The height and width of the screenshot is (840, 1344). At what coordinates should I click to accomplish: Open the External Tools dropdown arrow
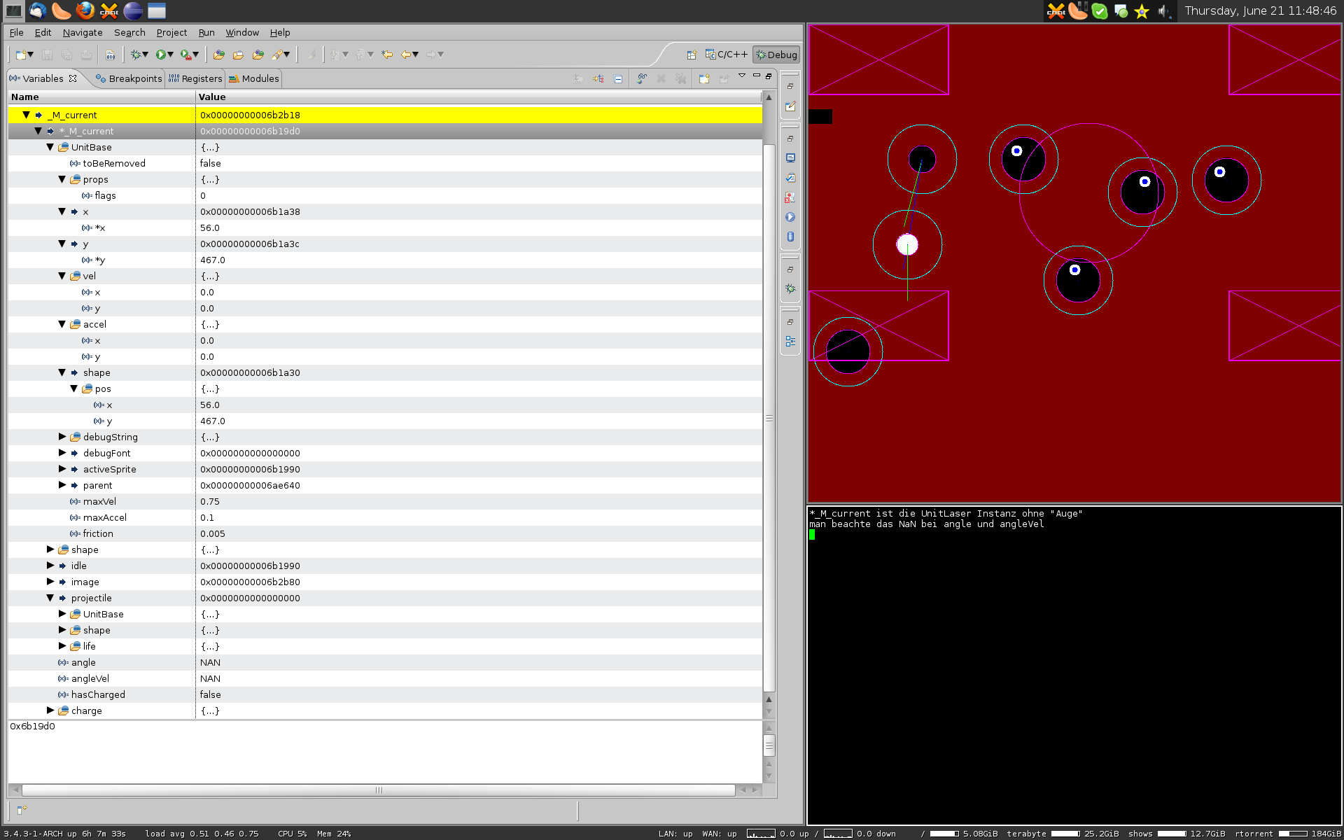196,55
